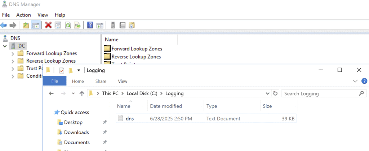
Task: Click the Search Logging input field
Action: [x=319, y=93]
